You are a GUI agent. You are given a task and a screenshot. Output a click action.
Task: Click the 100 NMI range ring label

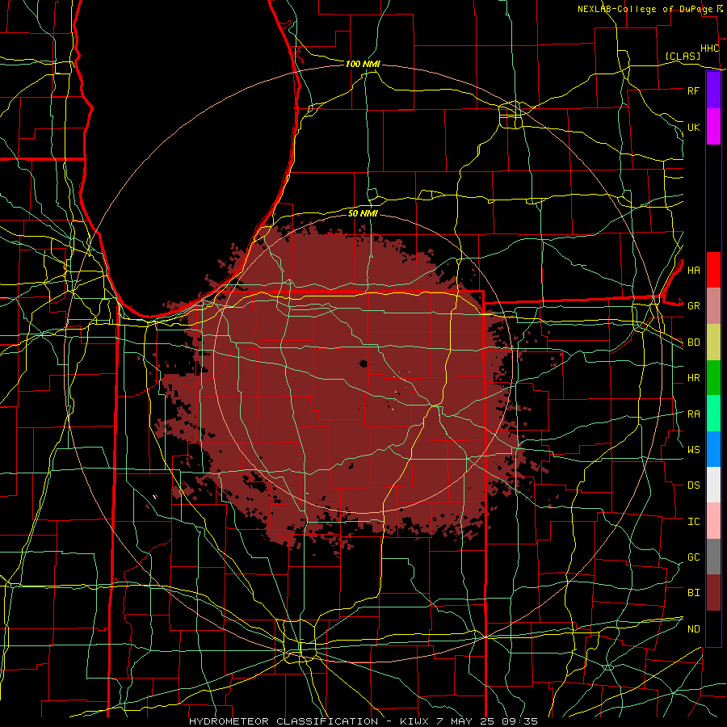(x=363, y=64)
